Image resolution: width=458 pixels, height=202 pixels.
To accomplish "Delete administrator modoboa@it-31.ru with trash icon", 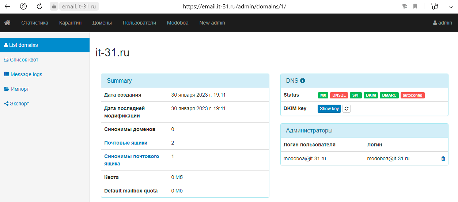I will (443, 158).
